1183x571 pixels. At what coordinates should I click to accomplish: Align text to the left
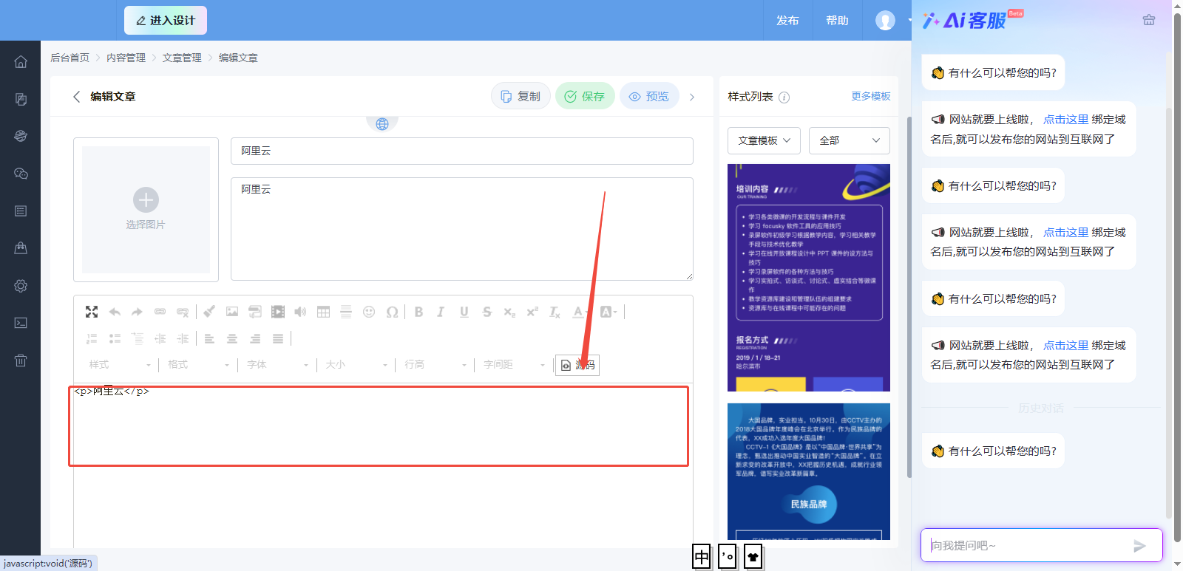coord(209,338)
